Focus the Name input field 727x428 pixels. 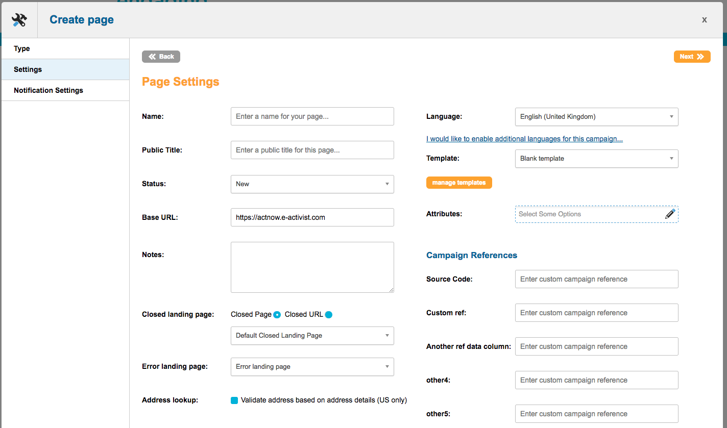(x=312, y=116)
